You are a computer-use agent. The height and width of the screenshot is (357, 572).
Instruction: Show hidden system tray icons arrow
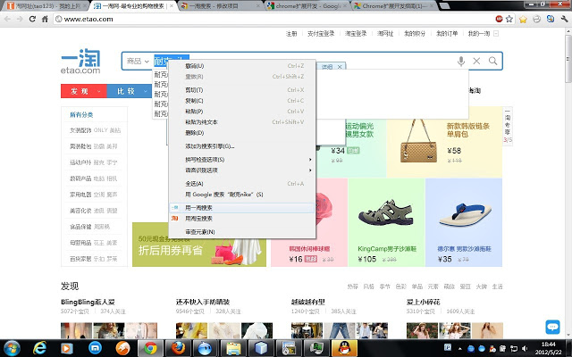coord(459,348)
